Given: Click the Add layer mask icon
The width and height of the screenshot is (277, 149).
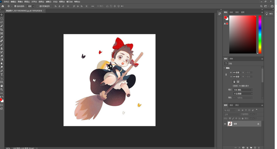Looking at the screenshot, I should pyautogui.click(x=243, y=147).
